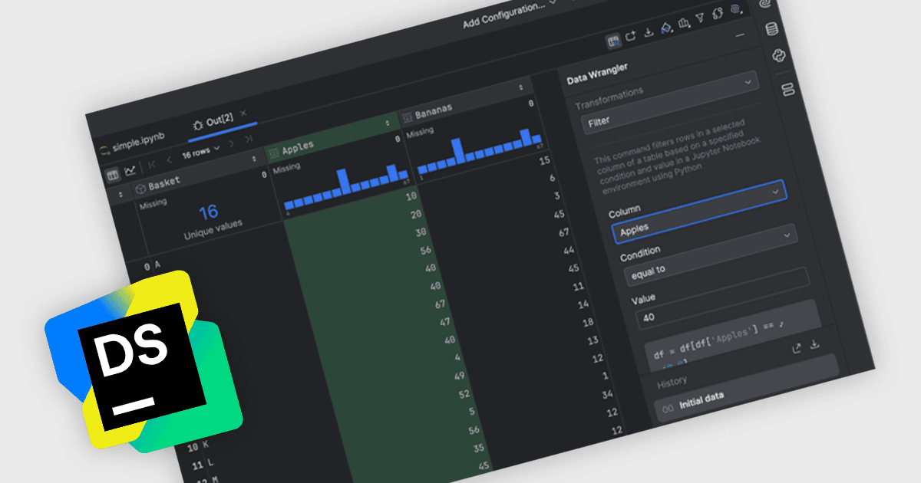
Task: Go to next page of rows
Action: (x=232, y=143)
